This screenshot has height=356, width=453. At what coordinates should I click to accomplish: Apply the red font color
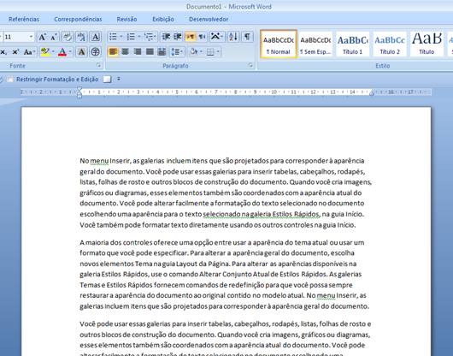62,52
